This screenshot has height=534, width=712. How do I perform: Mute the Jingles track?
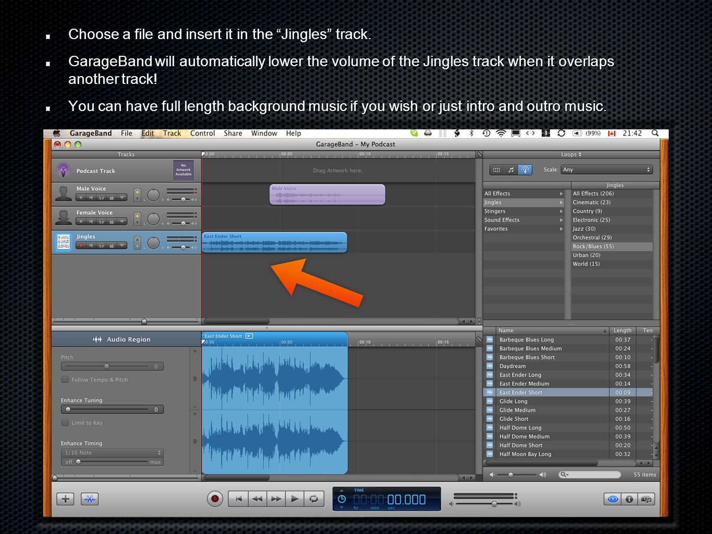click(91, 245)
